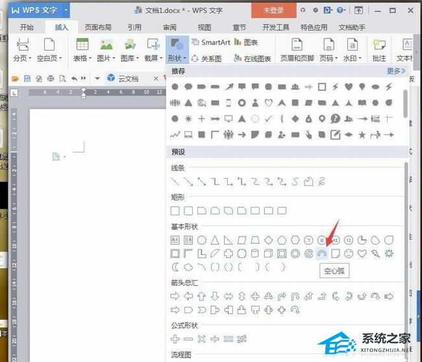The width and height of the screenshot is (422, 362).
Task: Select the plus sign formula shape
Action: tap(175, 339)
